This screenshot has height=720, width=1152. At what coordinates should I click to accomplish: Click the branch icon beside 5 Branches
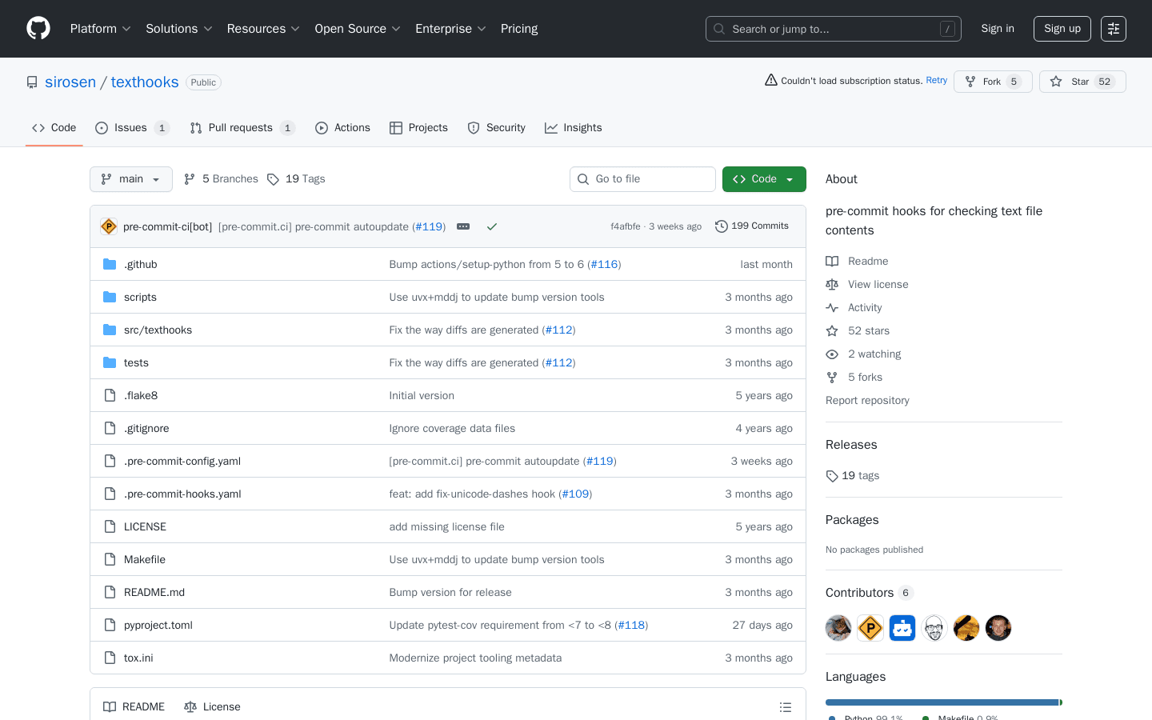click(190, 179)
